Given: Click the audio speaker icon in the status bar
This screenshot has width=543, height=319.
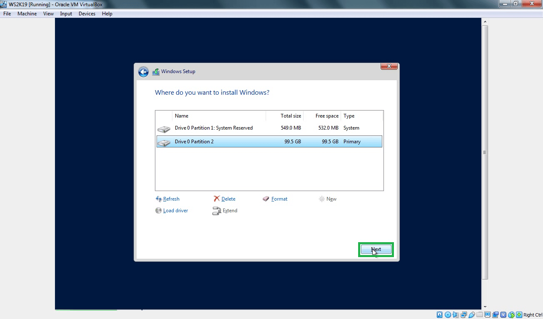Looking at the screenshot, I should (x=456, y=315).
